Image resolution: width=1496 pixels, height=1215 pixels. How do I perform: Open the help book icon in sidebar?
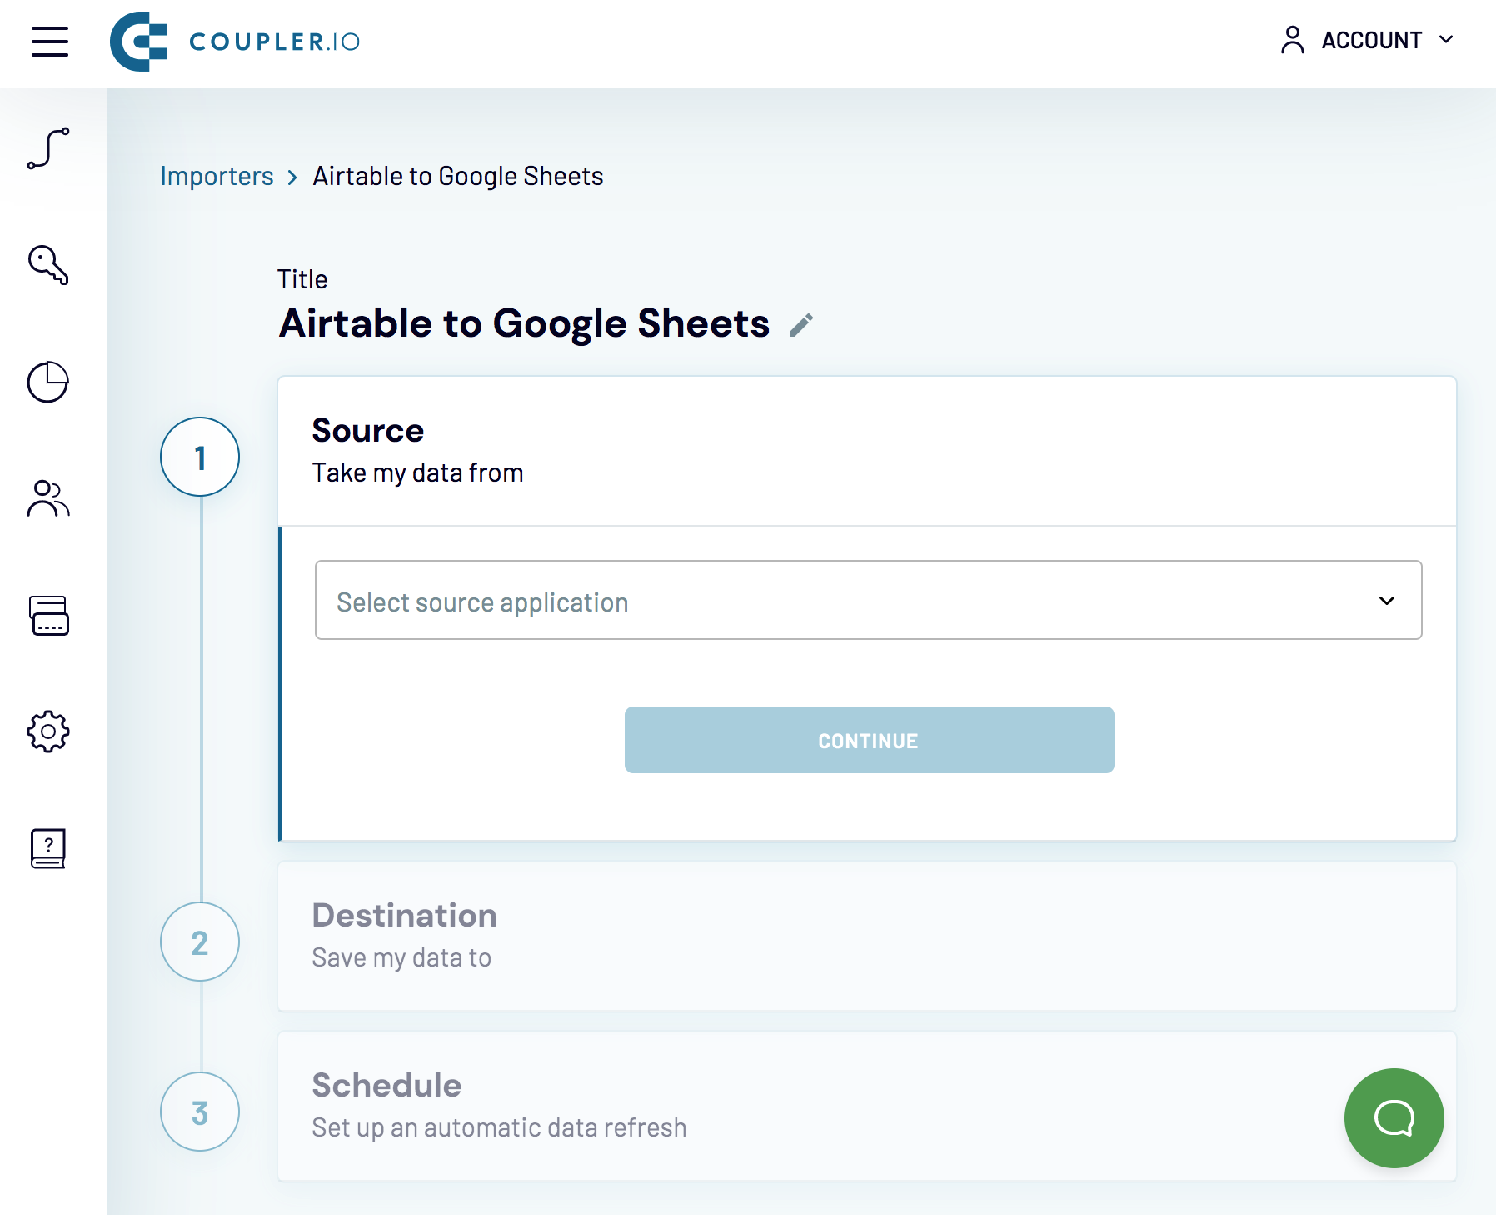pos(48,848)
